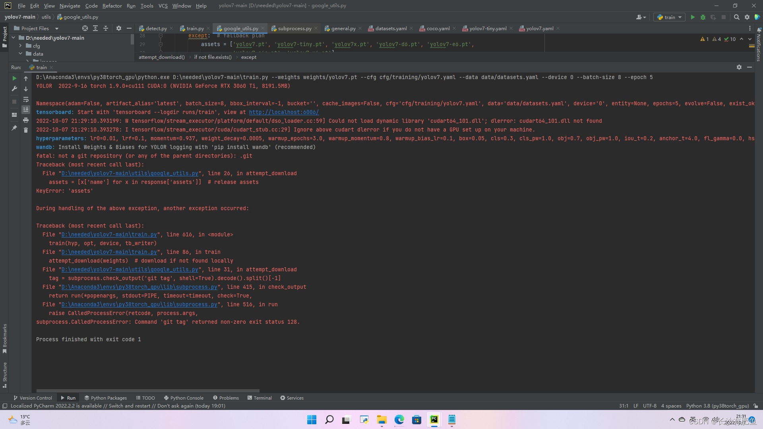This screenshot has width=763, height=429.
Task: Open Run panel settings gear
Action: [x=739, y=67]
